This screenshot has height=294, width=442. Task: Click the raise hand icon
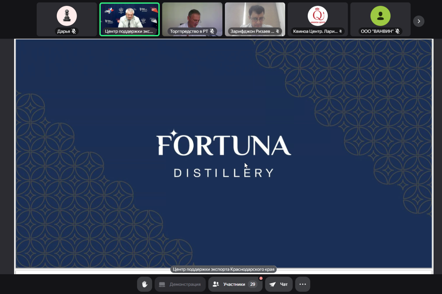[144, 284]
